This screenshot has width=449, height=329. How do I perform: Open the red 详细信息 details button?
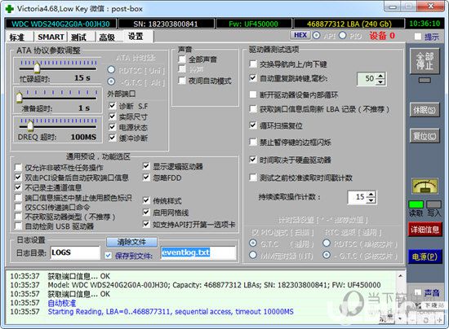pyautogui.click(x=425, y=230)
